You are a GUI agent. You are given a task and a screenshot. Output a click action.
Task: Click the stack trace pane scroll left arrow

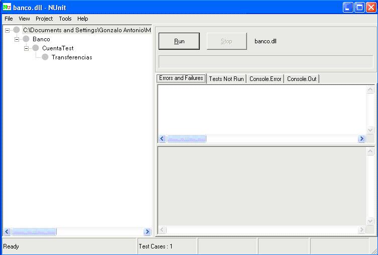click(x=162, y=230)
